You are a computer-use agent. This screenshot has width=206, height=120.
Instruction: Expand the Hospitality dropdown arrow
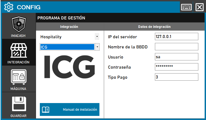tap(97, 36)
